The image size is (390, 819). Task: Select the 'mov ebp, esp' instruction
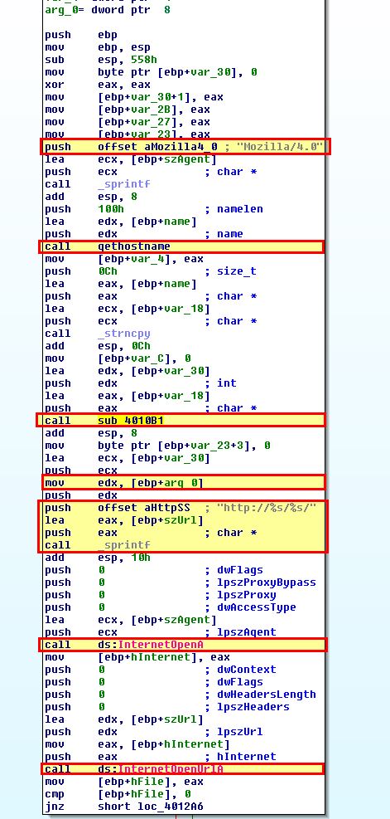98,47
